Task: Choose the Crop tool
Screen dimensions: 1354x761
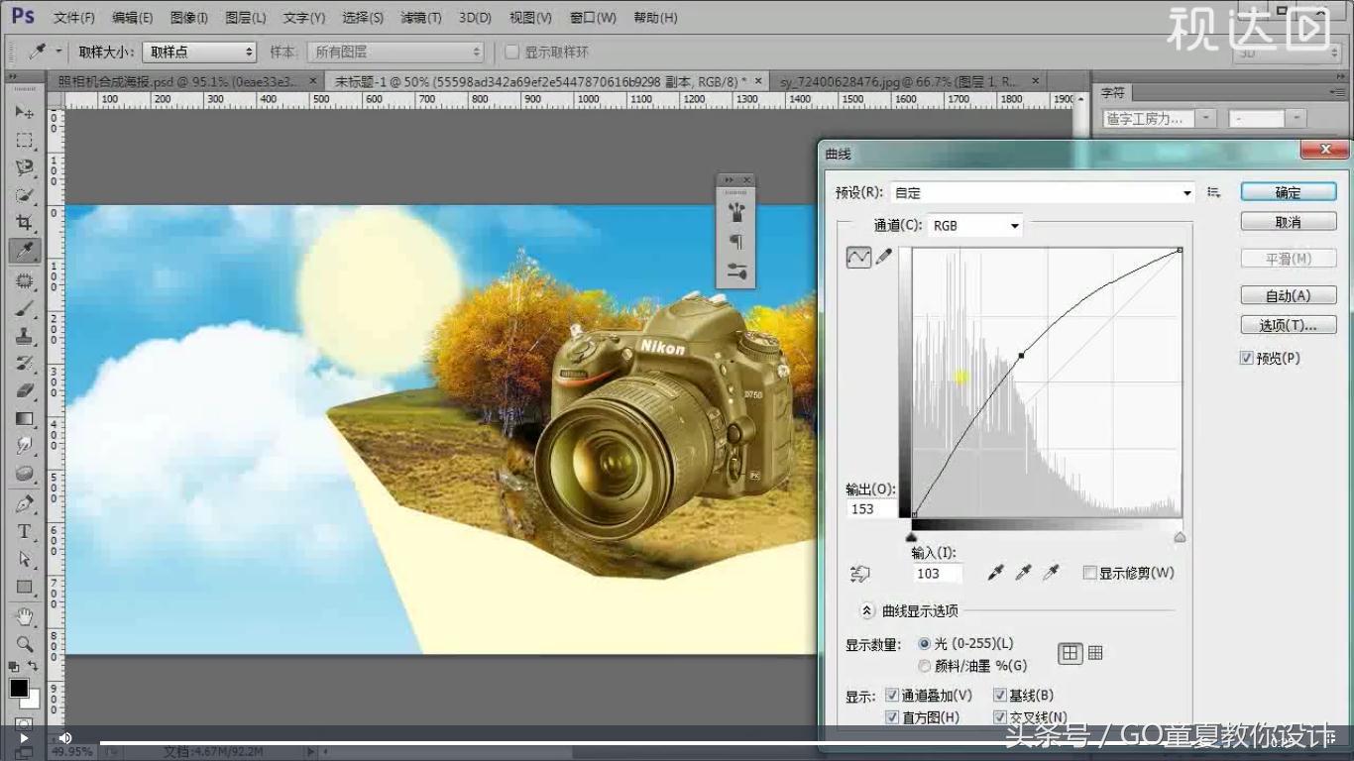Action: [x=25, y=223]
